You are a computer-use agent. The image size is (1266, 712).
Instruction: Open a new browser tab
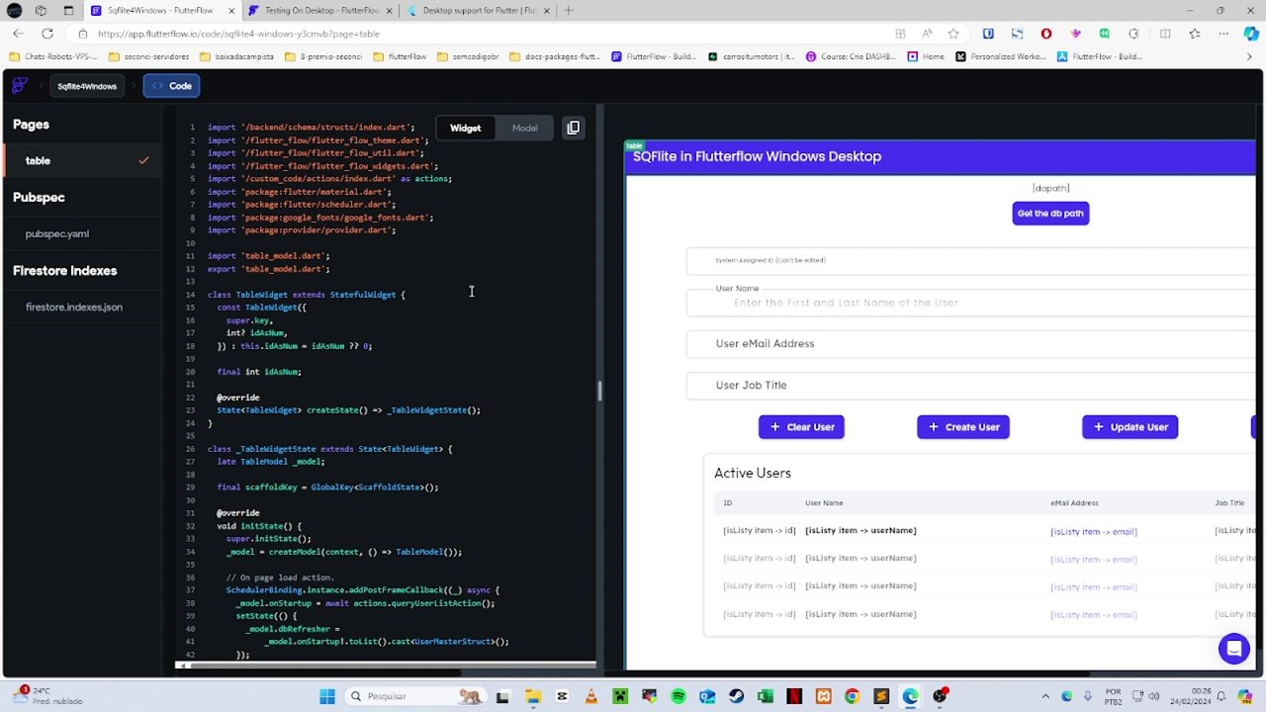click(569, 10)
